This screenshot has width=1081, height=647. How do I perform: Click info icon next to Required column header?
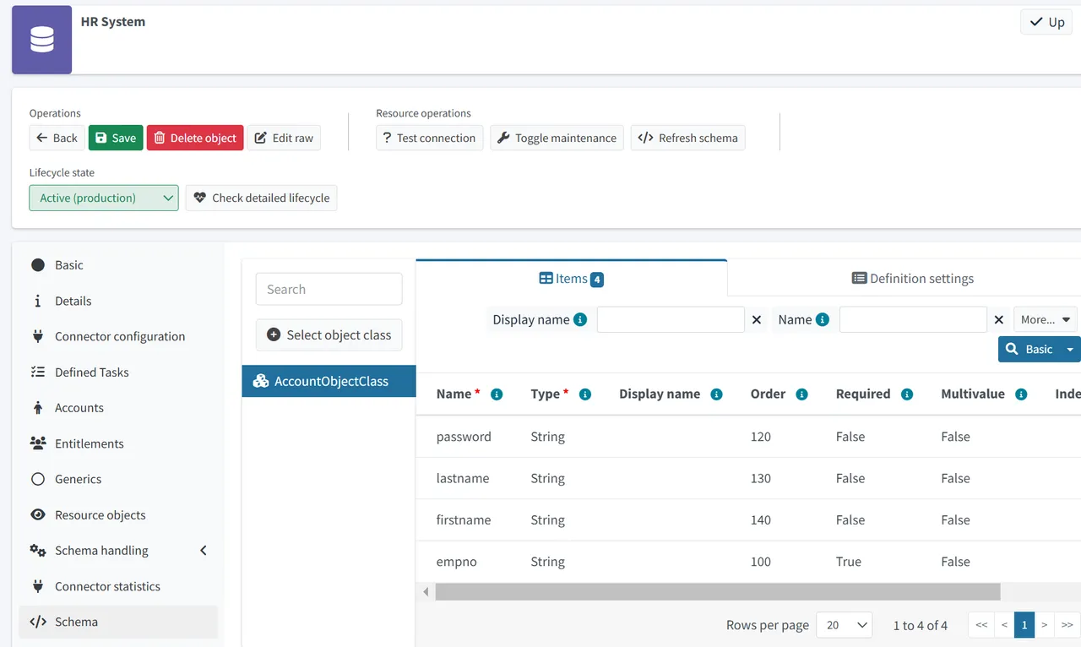point(907,394)
